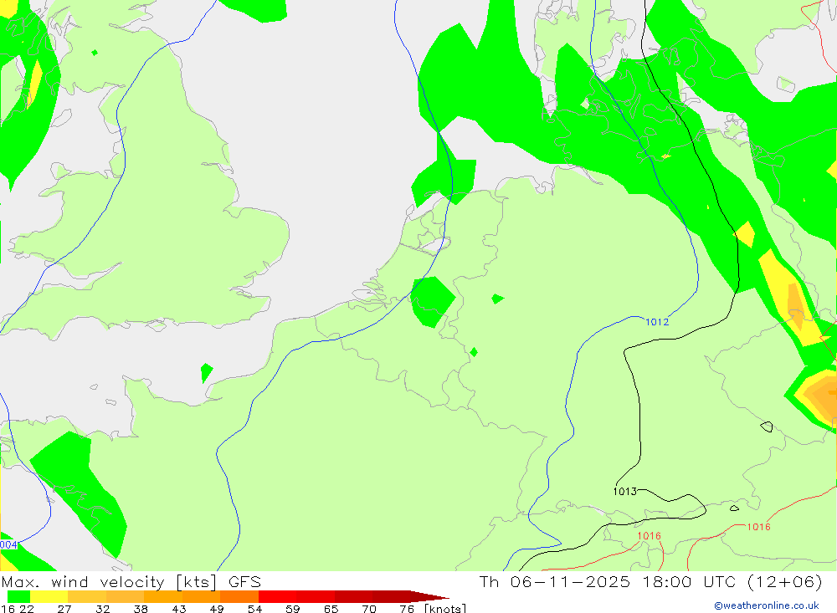Click the blue 1012 isobar label
Screen dimensions: 837x613
click(657, 322)
